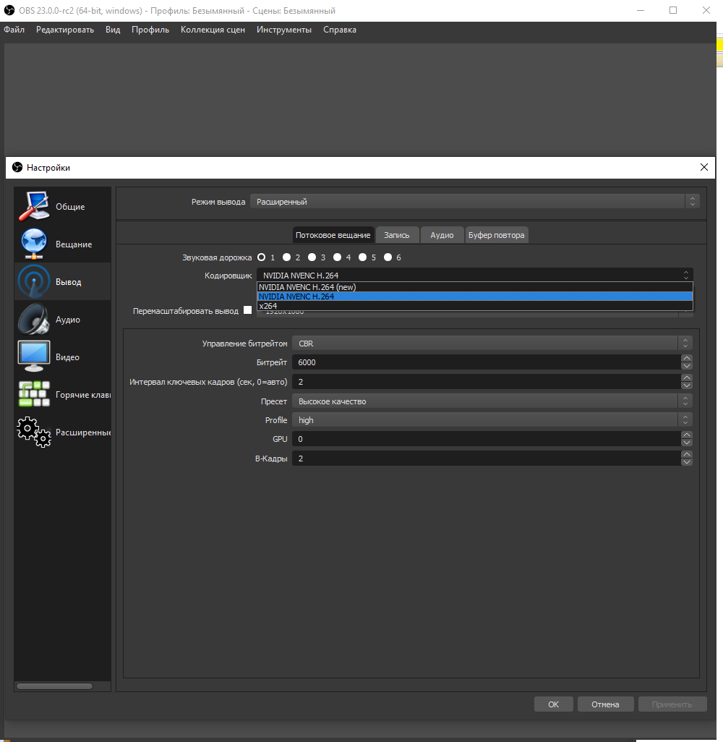Screen dimensions: 723x742
Task: Open the Управление битрейтом CBR dropdown
Action: tap(492, 344)
